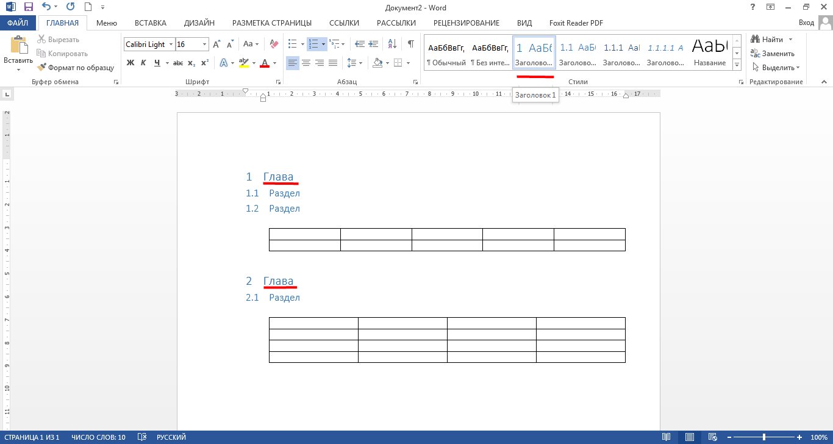Image resolution: width=833 pixels, height=444 pixels.
Task: Apply the Название title style
Action: point(710,54)
